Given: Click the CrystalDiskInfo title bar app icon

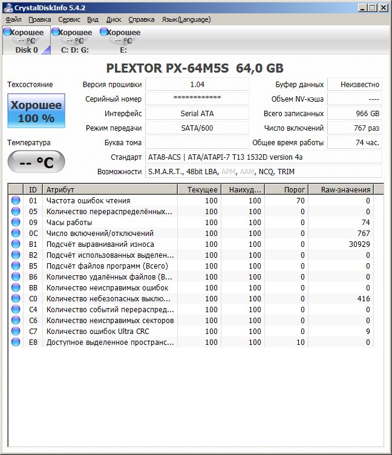Looking at the screenshot, I should point(8,8).
